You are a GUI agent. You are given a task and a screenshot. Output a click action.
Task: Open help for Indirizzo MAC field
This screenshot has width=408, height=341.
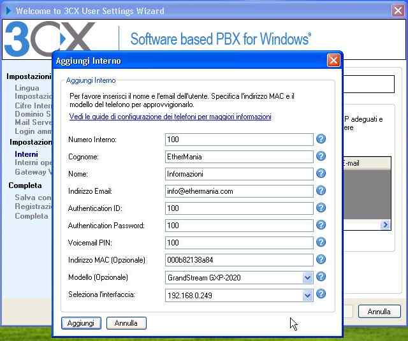(x=321, y=259)
